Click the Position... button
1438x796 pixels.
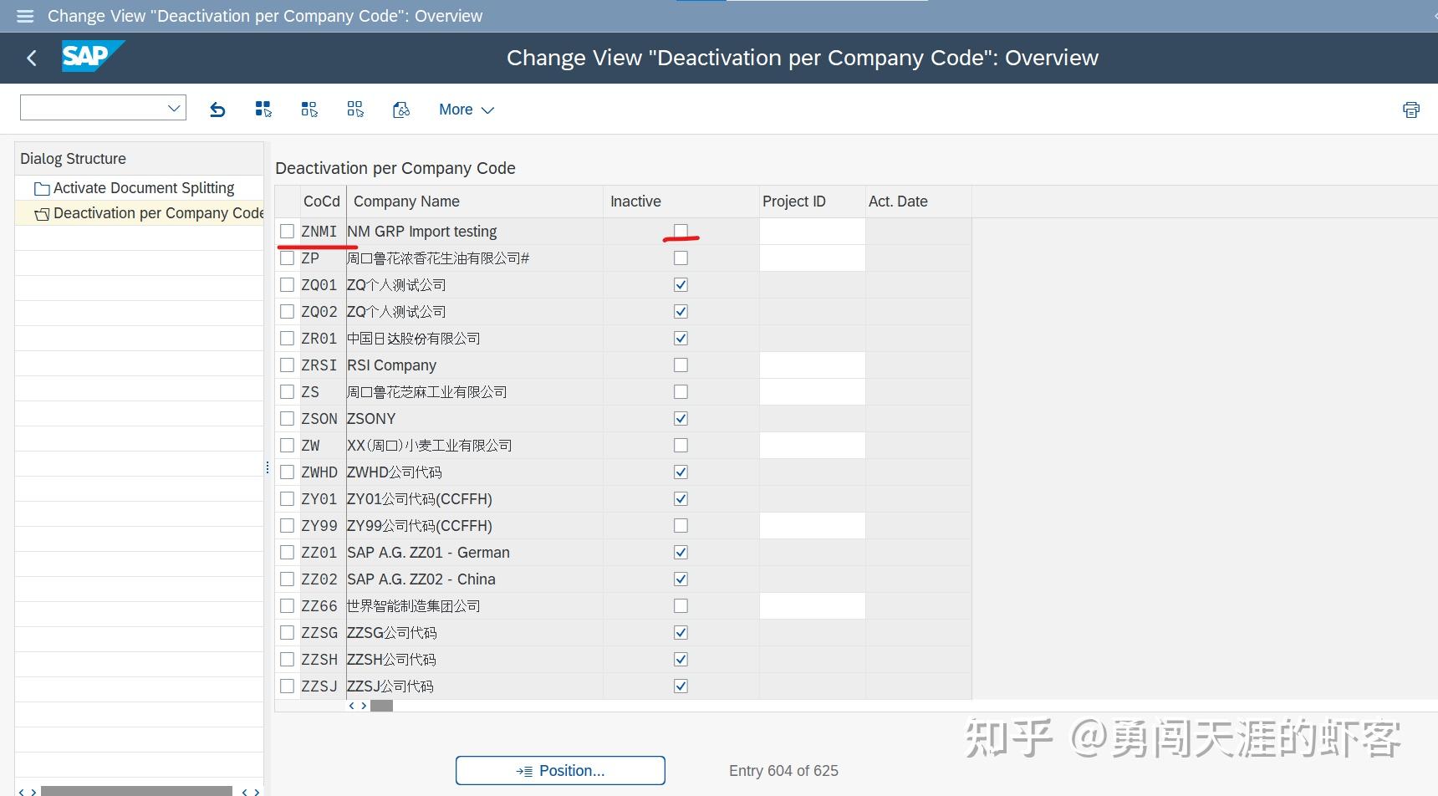tap(559, 770)
